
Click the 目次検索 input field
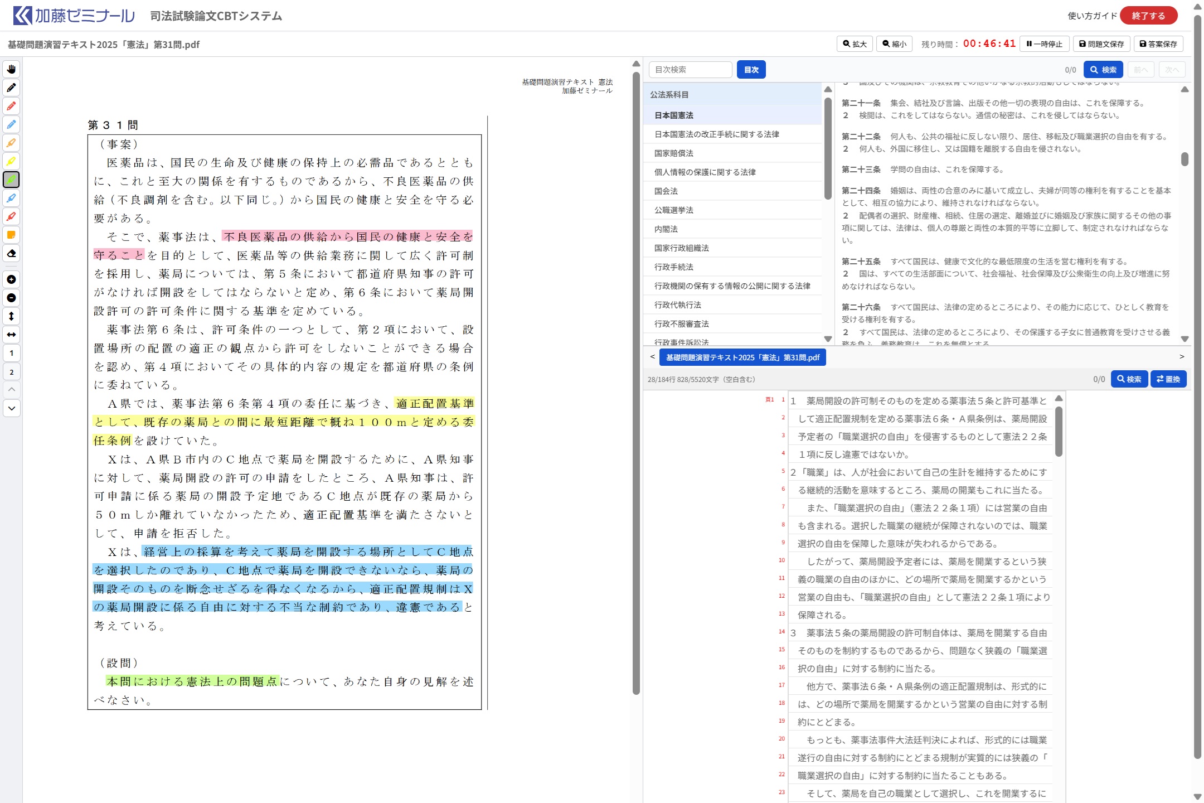(x=690, y=70)
